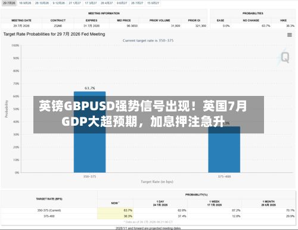The width and height of the screenshot is (298, 230).
Task: Click the EXPIRES column header
Action: point(91,20)
